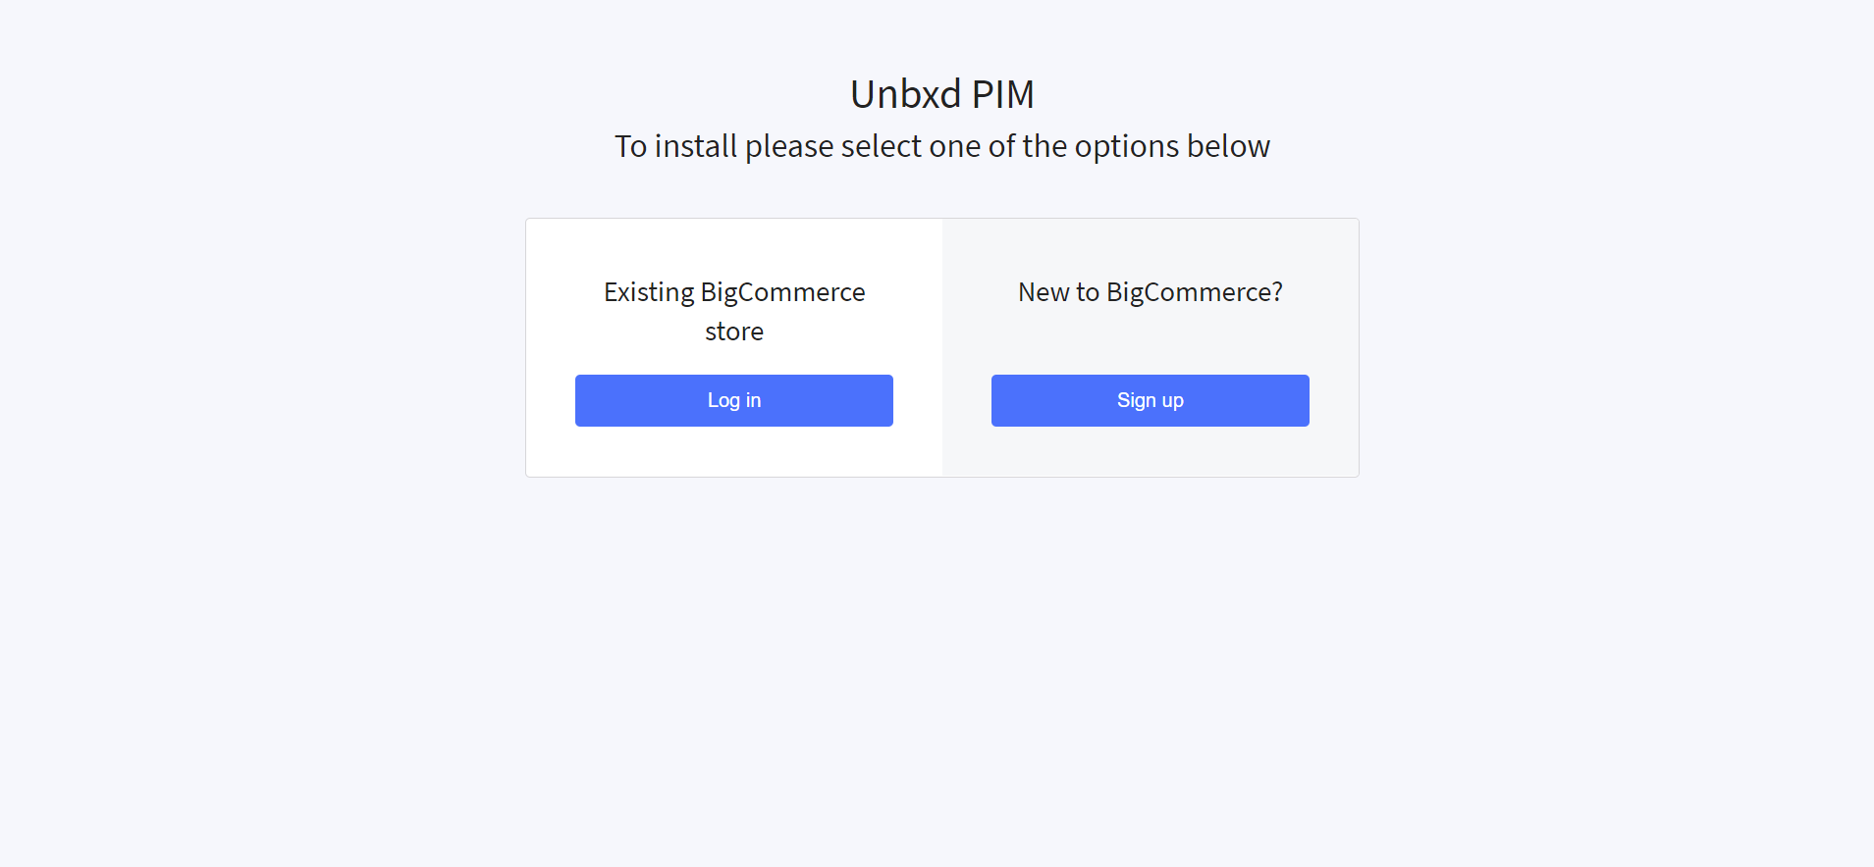The image size is (1874, 867).
Task: Click "BigCommerce?" in the right card heading
Action: click(1195, 292)
